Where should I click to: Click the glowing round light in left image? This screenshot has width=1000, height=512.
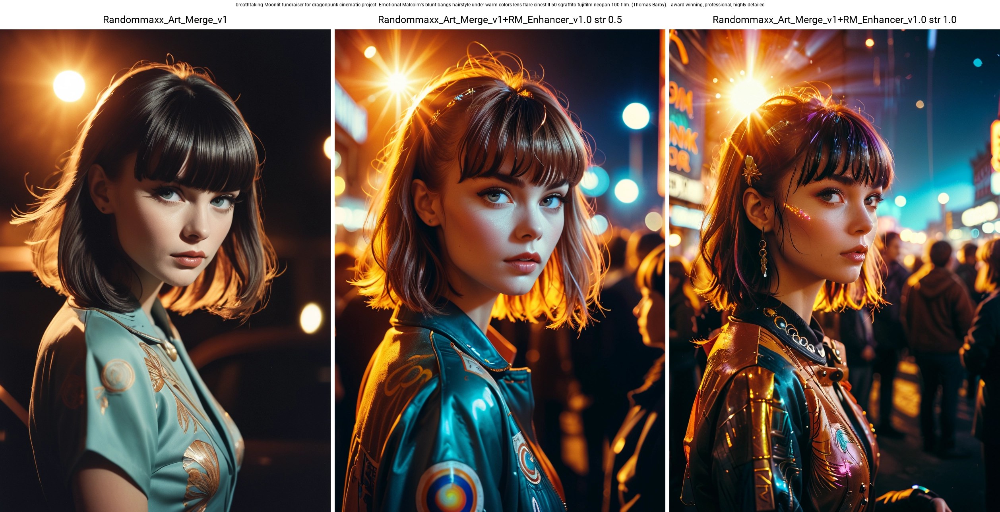coord(69,86)
